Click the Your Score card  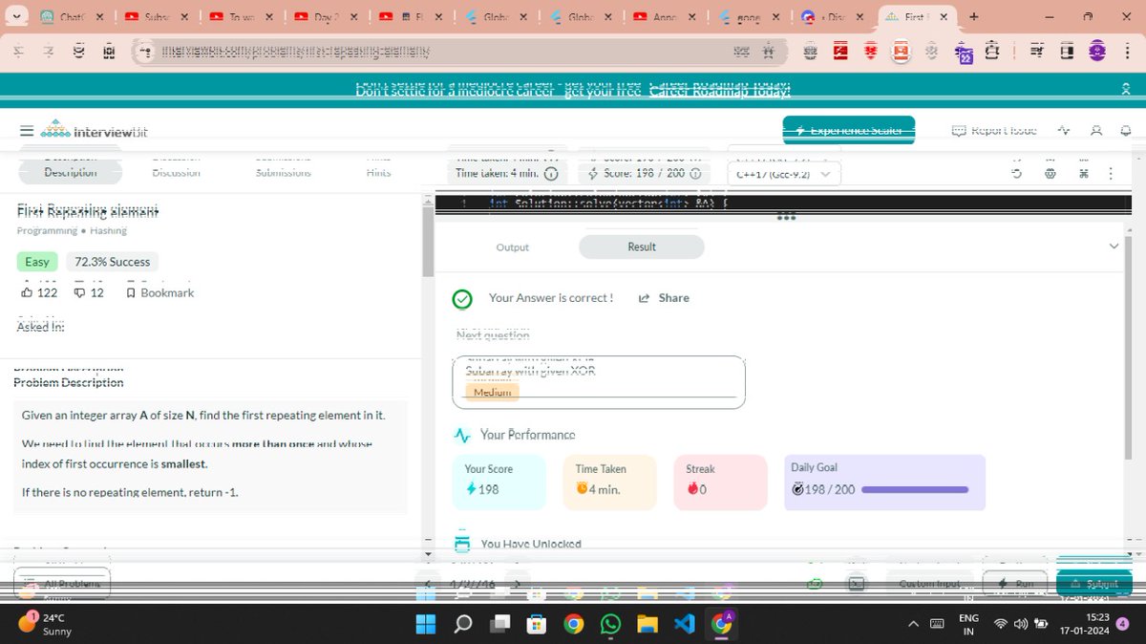(x=499, y=483)
